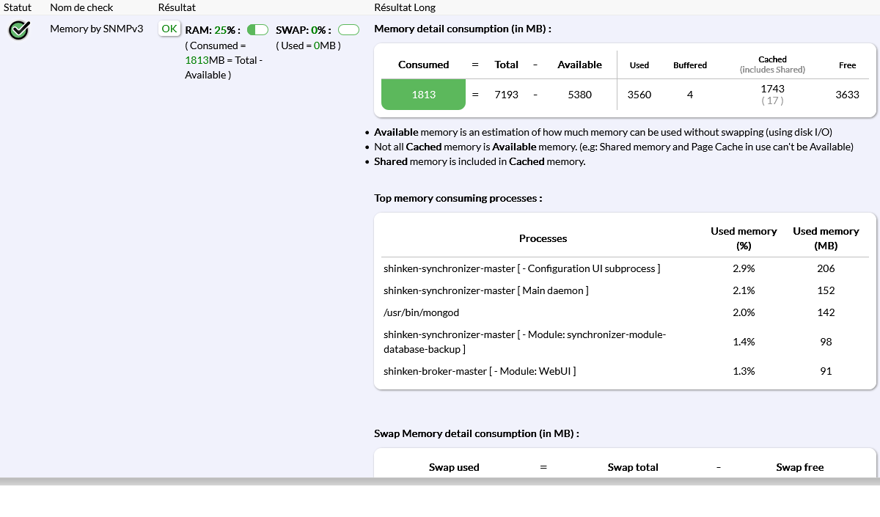This screenshot has width=880, height=517.
Task: Click the green checkmark status icon
Action: coord(19,30)
